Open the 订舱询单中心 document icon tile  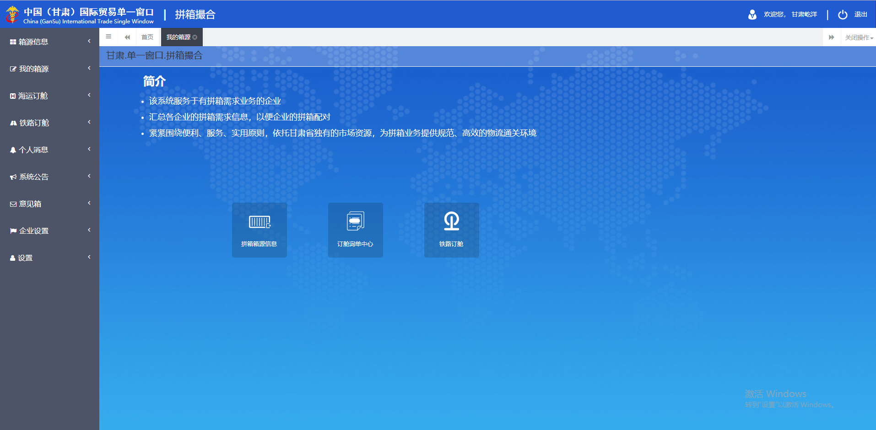pyautogui.click(x=356, y=230)
